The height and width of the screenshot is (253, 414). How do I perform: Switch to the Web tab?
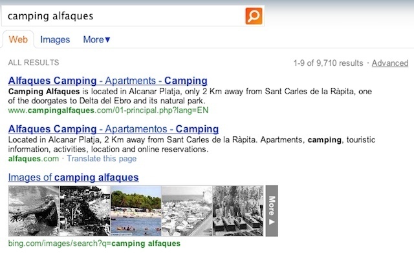tap(18, 39)
